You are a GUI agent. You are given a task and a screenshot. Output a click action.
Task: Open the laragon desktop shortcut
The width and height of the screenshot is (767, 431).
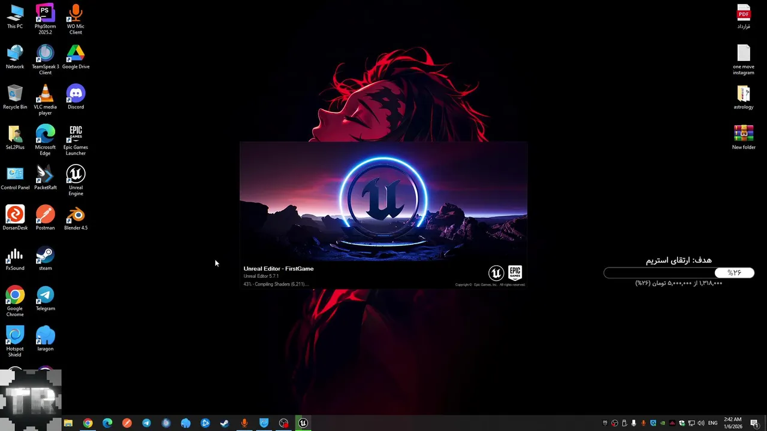click(x=45, y=338)
